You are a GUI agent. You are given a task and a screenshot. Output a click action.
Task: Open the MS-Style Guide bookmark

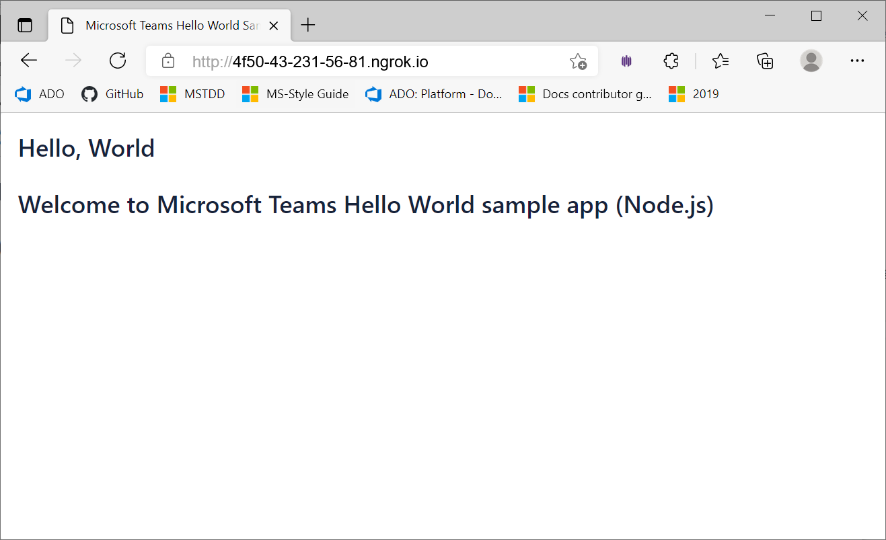pyautogui.click(x=295, y=94)
